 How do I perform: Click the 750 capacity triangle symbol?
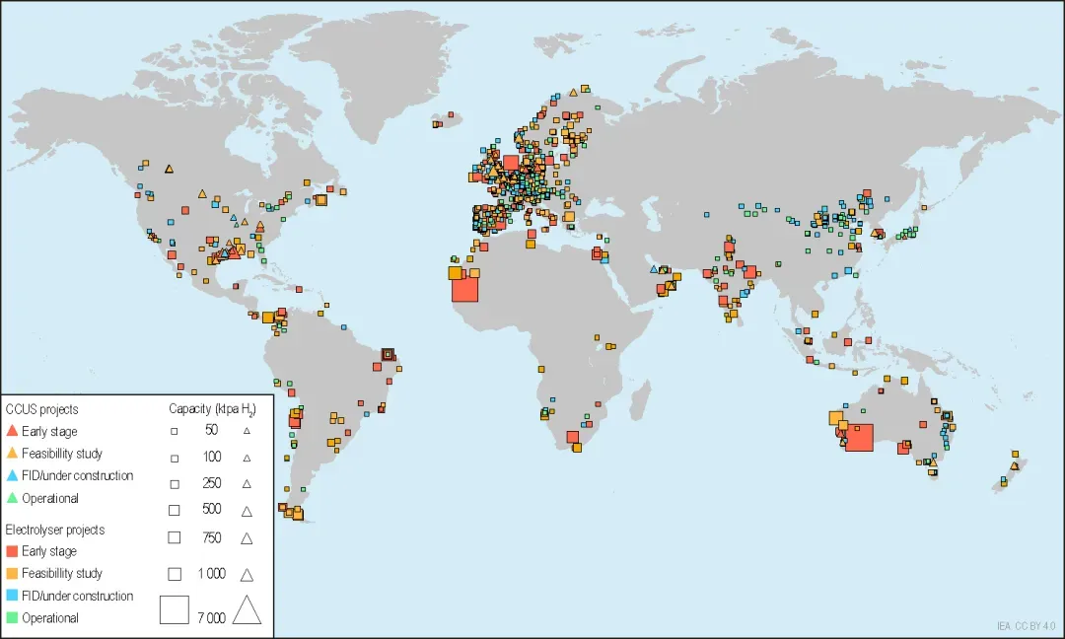pyautogui.click(x=247, y=537)
